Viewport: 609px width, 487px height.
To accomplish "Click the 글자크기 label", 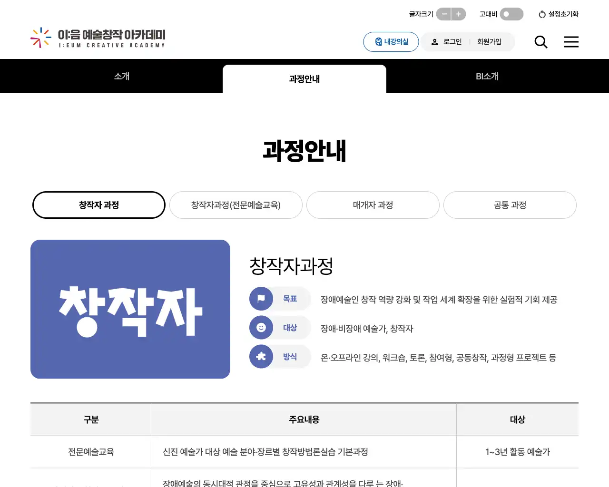I will [x=421, y=14].
